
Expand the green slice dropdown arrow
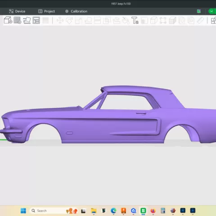tap(211, 11)
